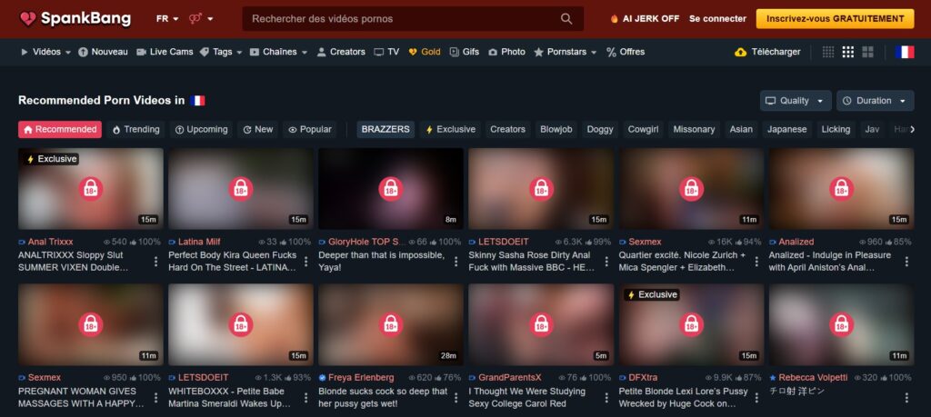
Task: Open options menu for the Latina Milf video
Action: (x=305, y=262)
